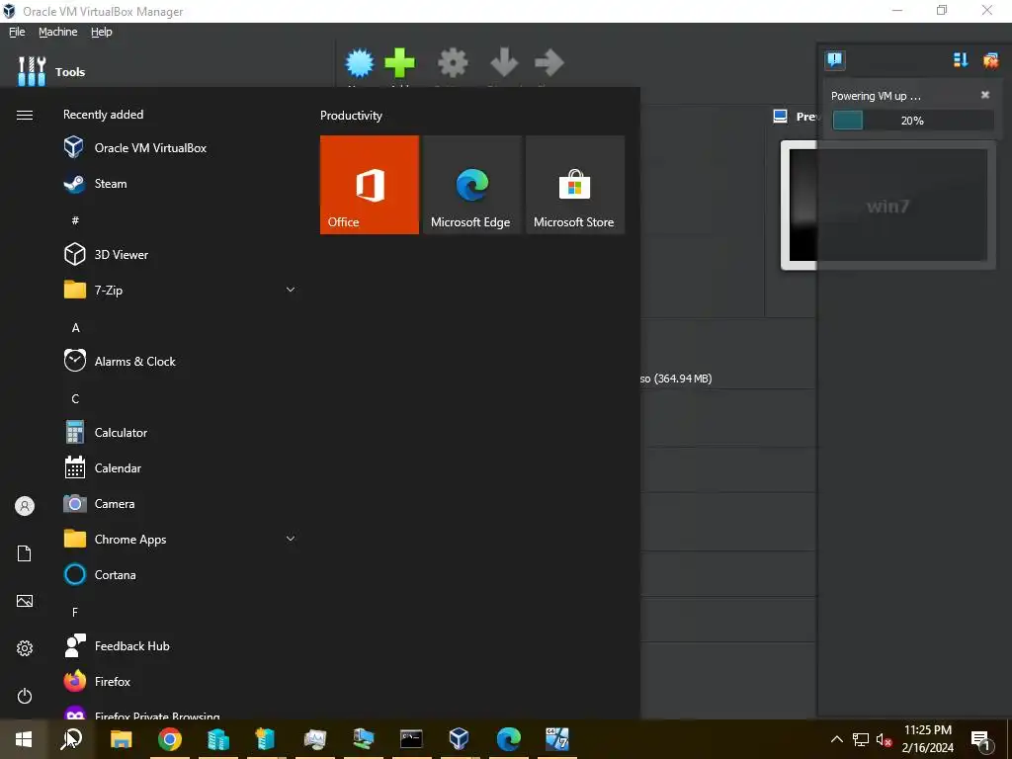The image size is (1012, 759).
Task: Open File Explorer from the taskbar
Action: point(121,739)
